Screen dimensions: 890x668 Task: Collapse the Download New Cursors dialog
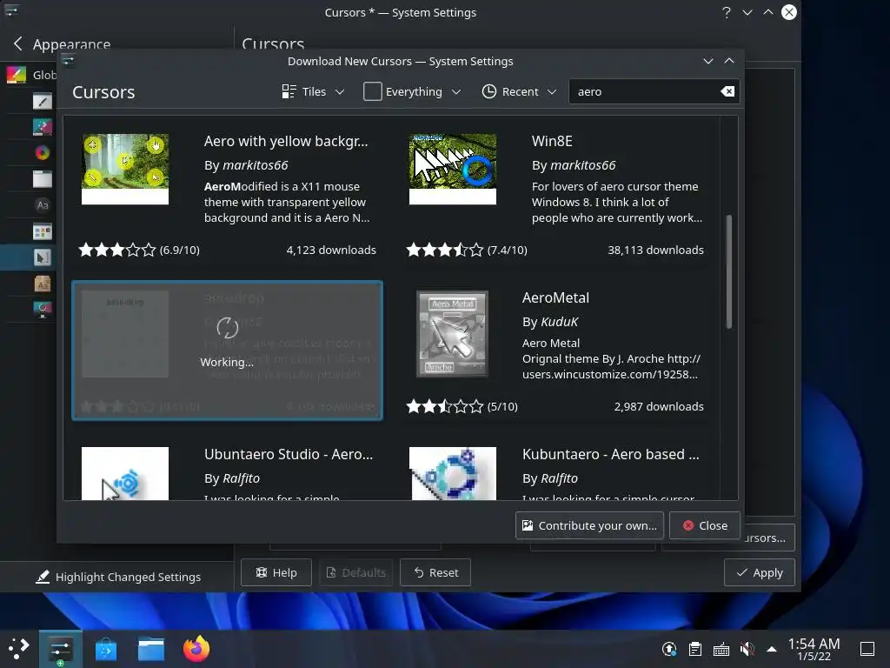click(x=707, y=61)
